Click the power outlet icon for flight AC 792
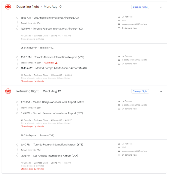 coord(119,24)
